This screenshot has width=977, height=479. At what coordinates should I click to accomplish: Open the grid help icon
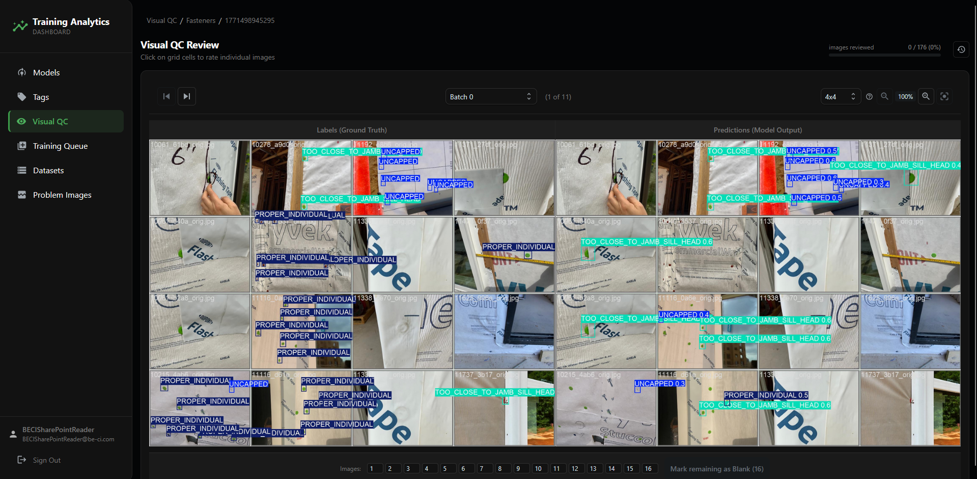point(870,97)
